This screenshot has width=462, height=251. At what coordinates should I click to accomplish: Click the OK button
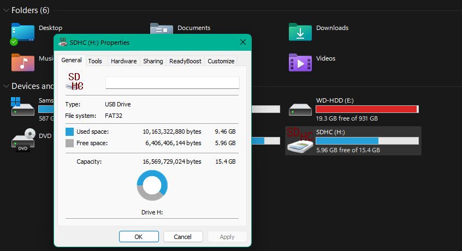[139, 237]
